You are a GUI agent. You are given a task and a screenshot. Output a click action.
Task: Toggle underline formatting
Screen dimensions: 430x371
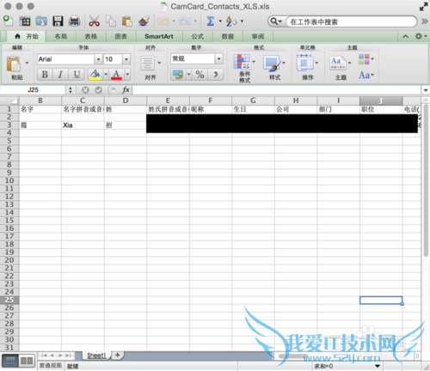pyautogui.click(x=77, y=75)
